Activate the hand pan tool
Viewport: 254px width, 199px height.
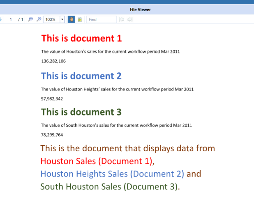tap(71, 19)
